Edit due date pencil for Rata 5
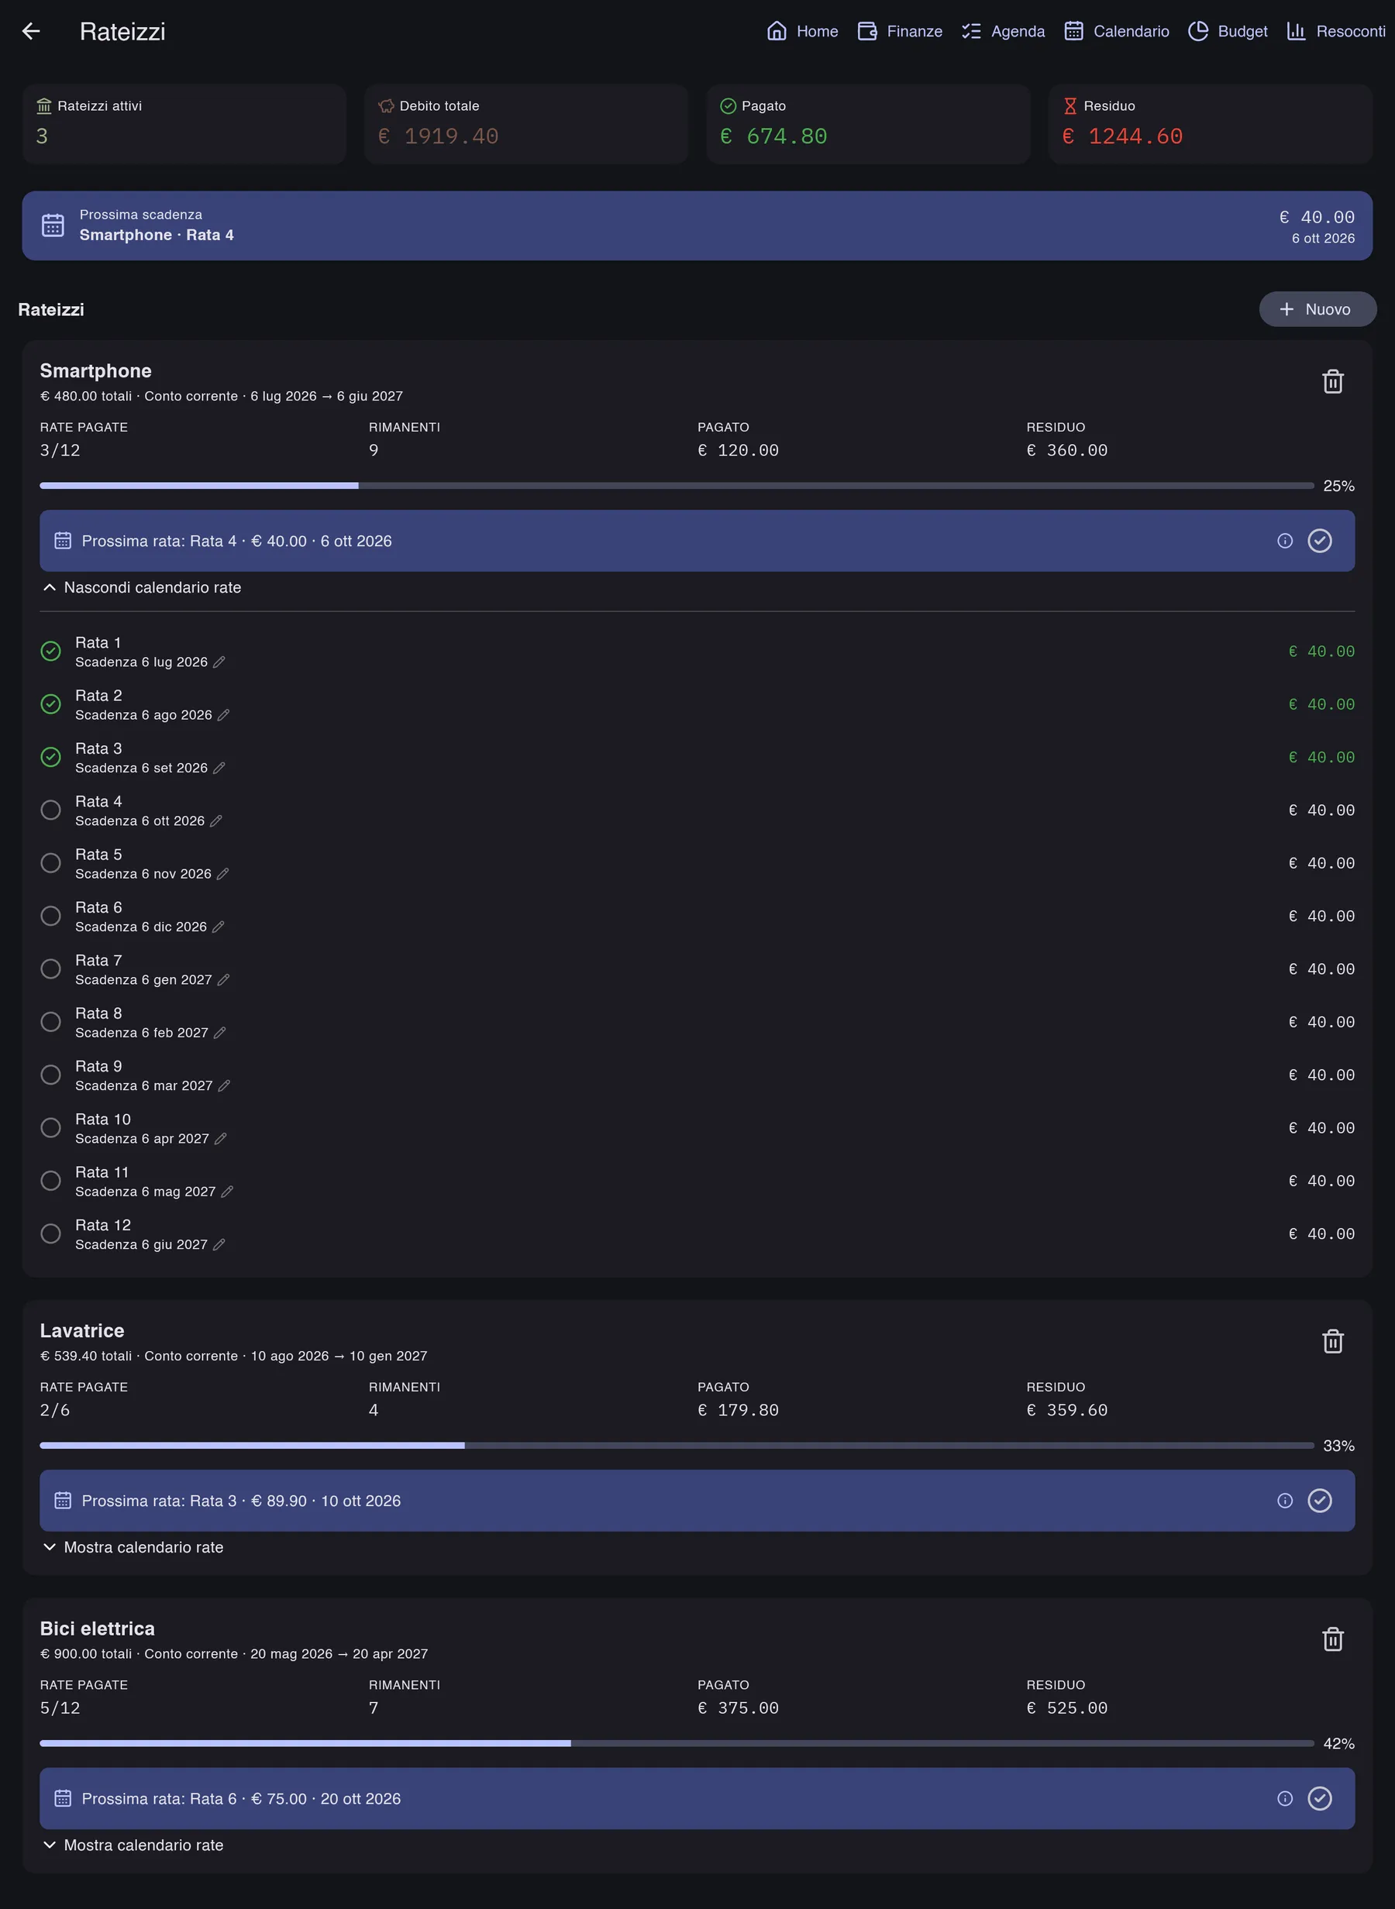 click(223, 875)
